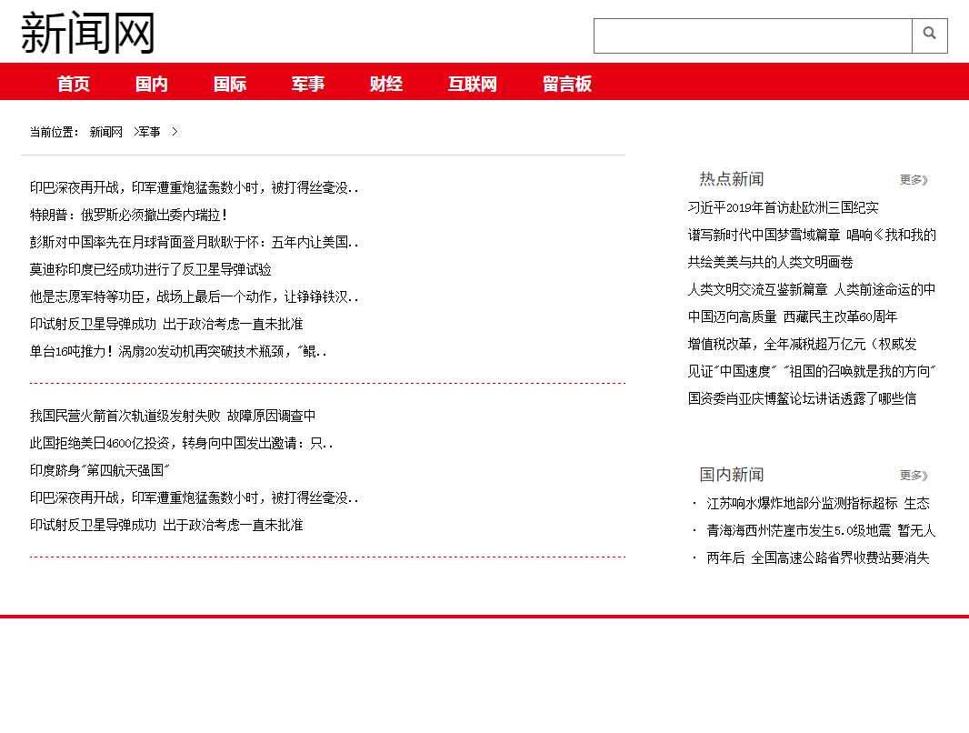Image resolution: width=969 pixels, height=733 pixels.
Task: Go to the 国内 menu item
Action: [x=152, y=84]
